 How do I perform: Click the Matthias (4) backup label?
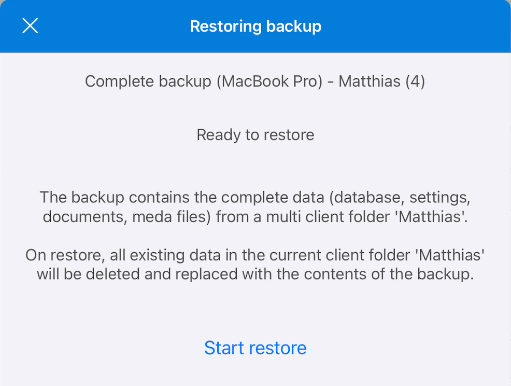point(382,81)
